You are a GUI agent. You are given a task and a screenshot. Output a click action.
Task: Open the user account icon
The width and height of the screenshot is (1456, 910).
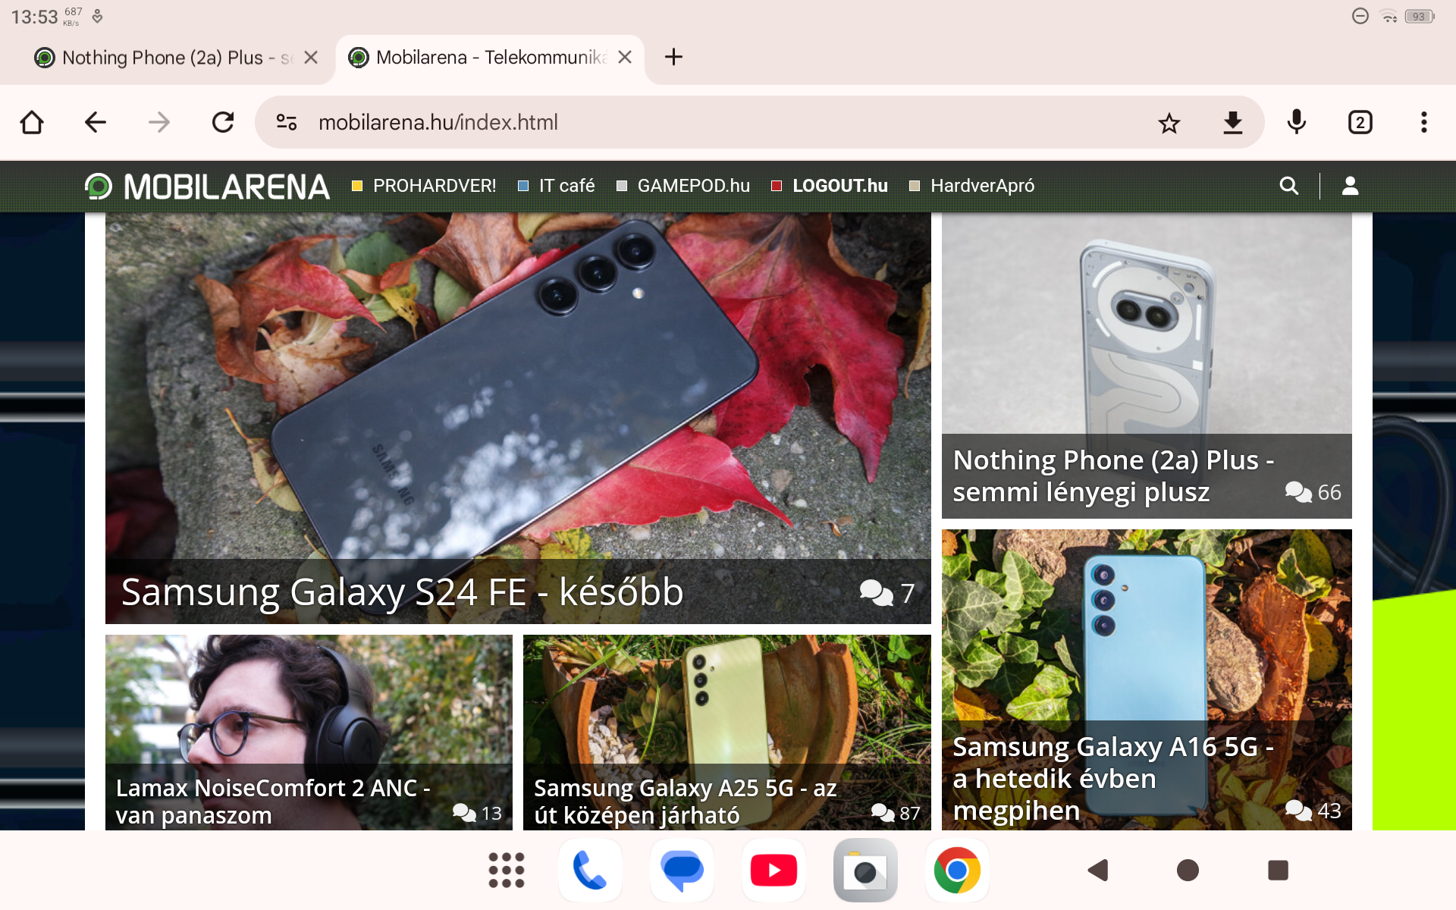[1350, 186]
